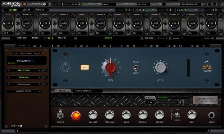Image resolution: width=224 pixels, height=134 pixels.
Task: Click next amp Model arrow button
Action: point(69,91)
